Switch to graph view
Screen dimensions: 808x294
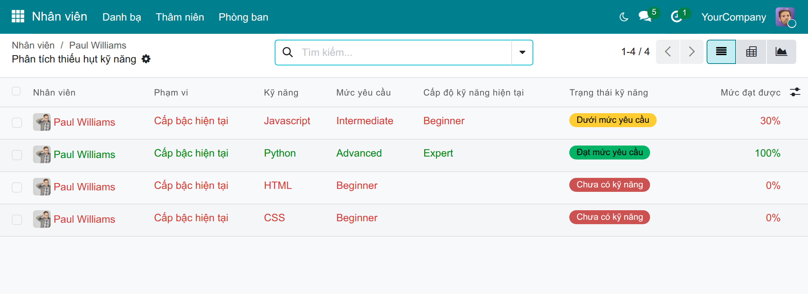781,52
